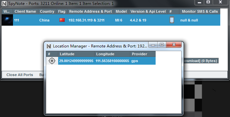Click the SpyNote logo icon in main title bar
The image size is (230, 117).
tap(4, 4)
